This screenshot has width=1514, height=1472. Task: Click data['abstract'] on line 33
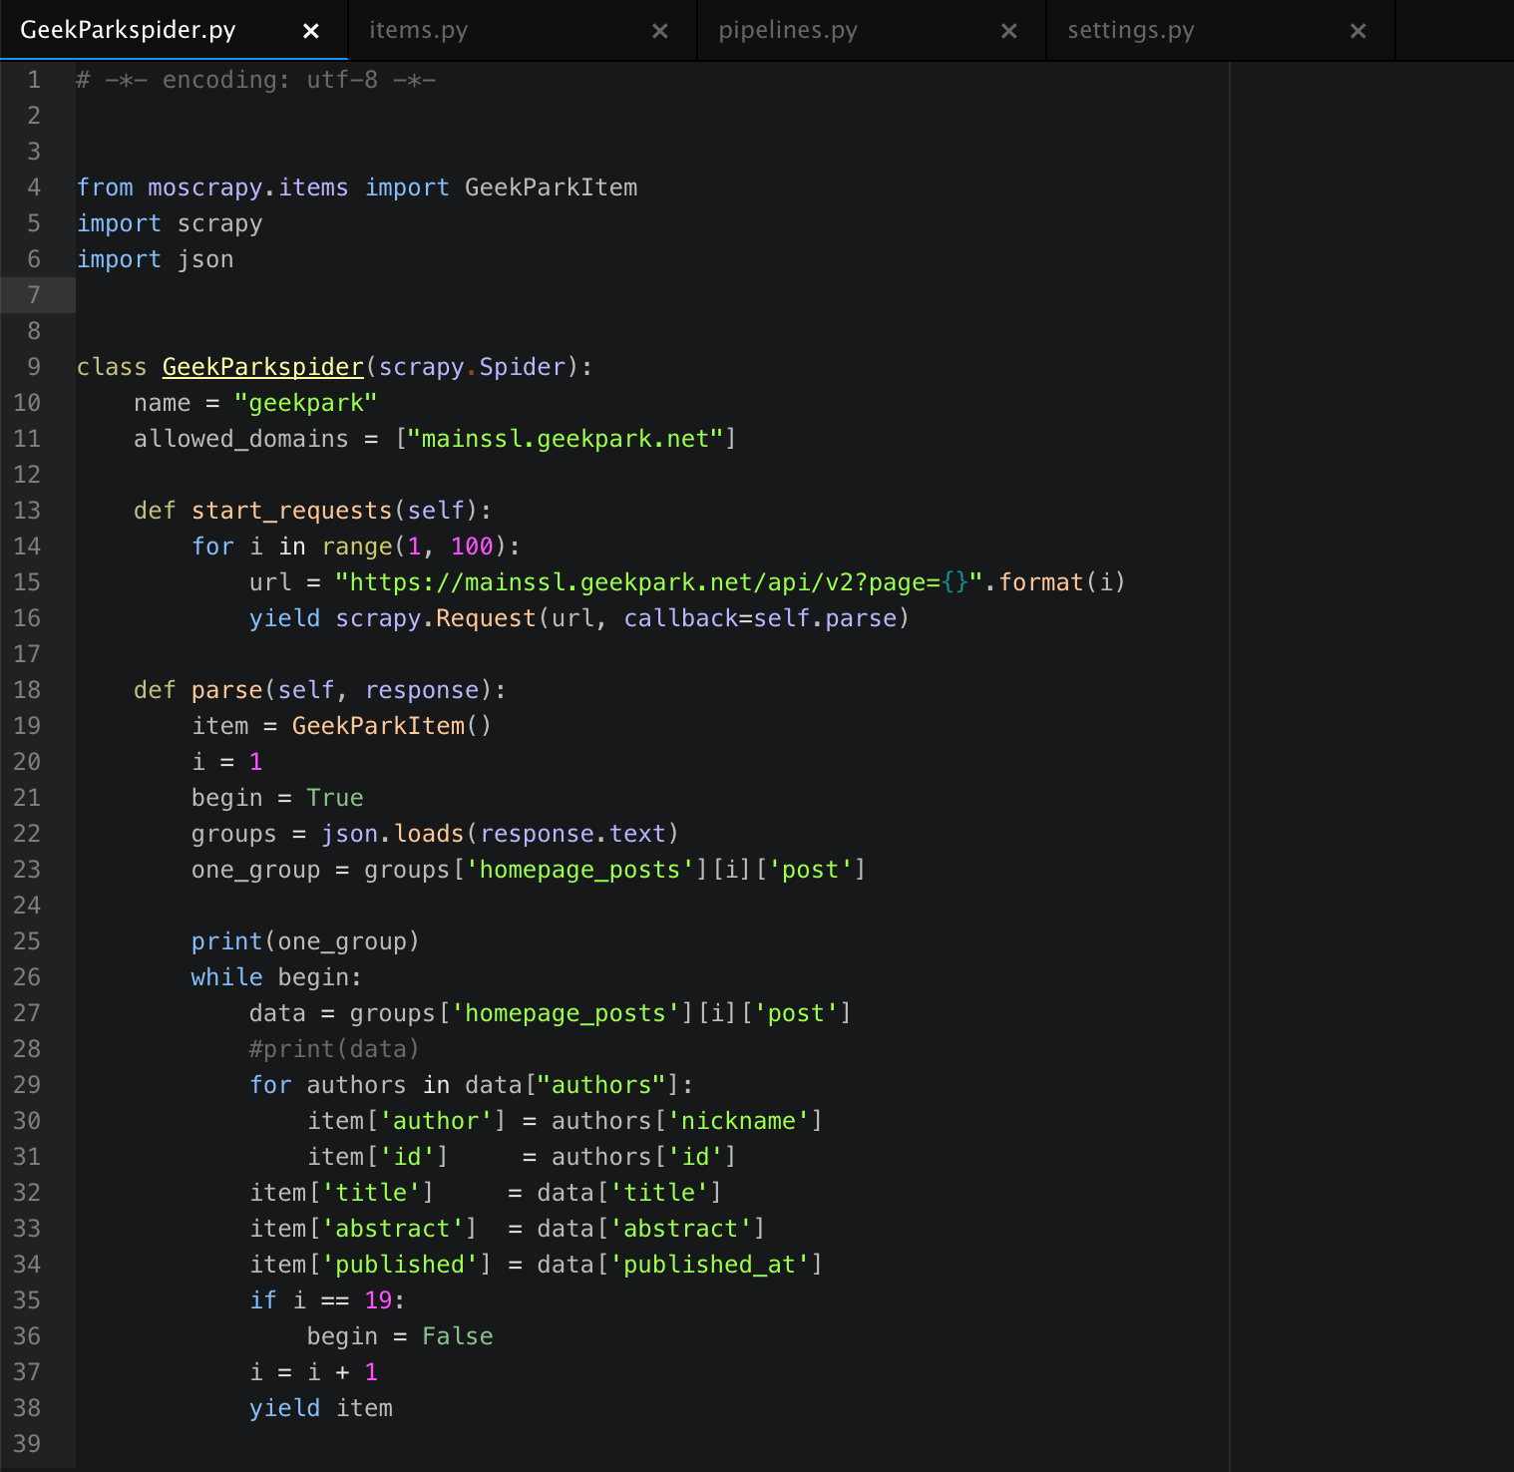click(651, 1229)
